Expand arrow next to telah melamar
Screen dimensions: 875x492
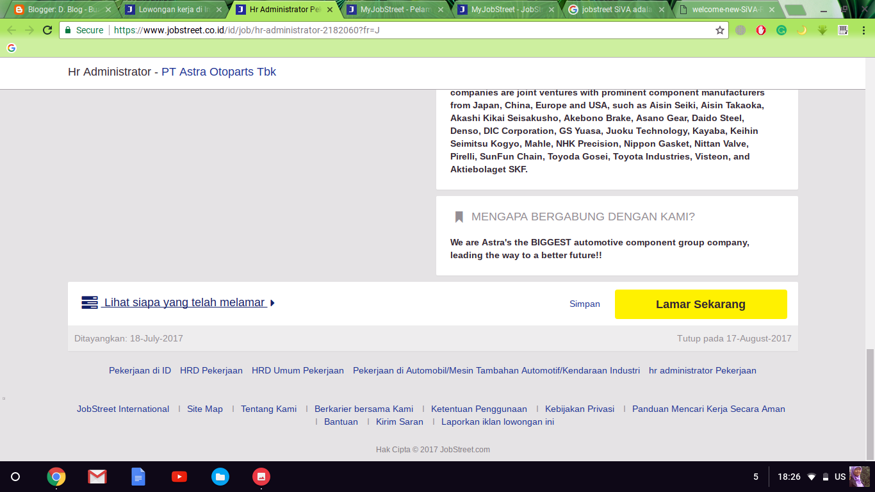[272, 303]
